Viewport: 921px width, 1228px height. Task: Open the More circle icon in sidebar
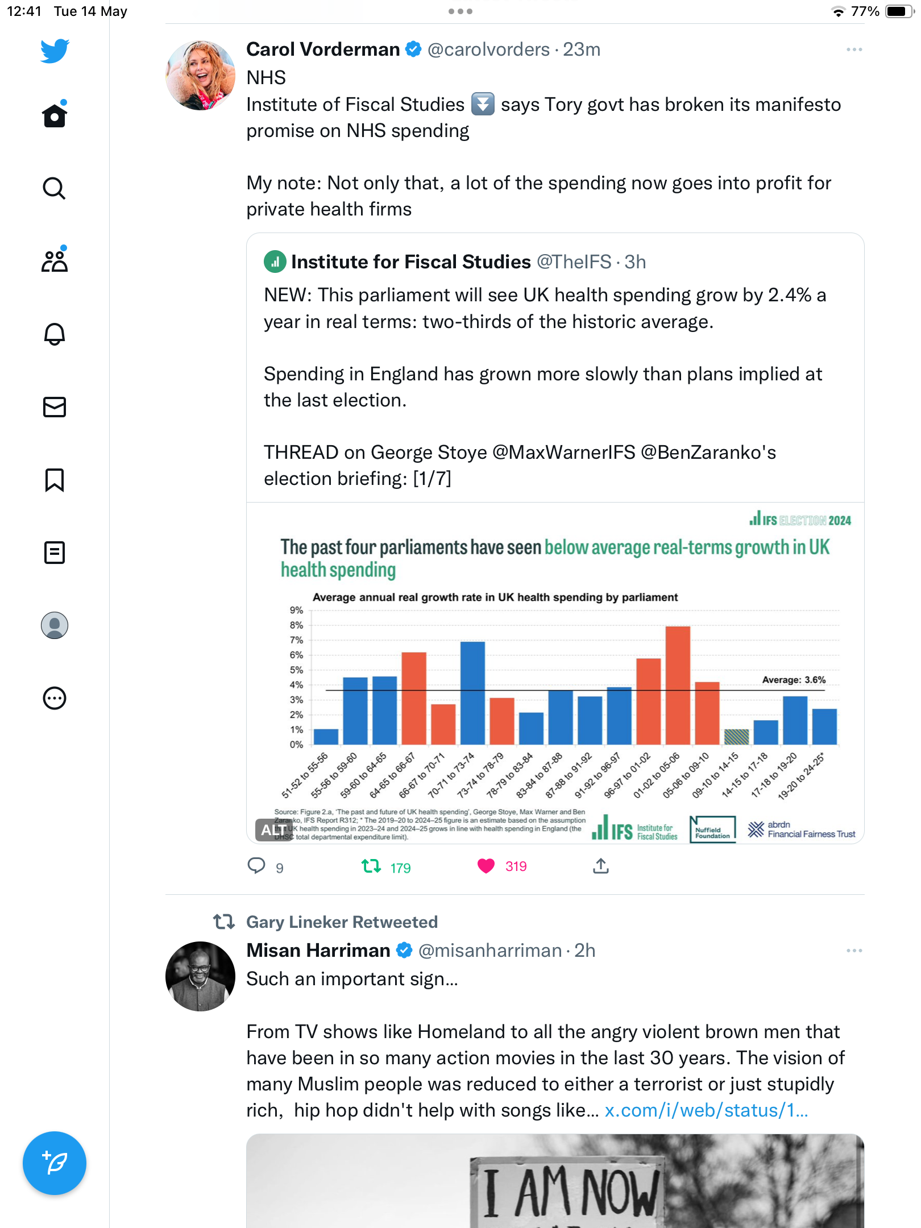click(55, 698)
